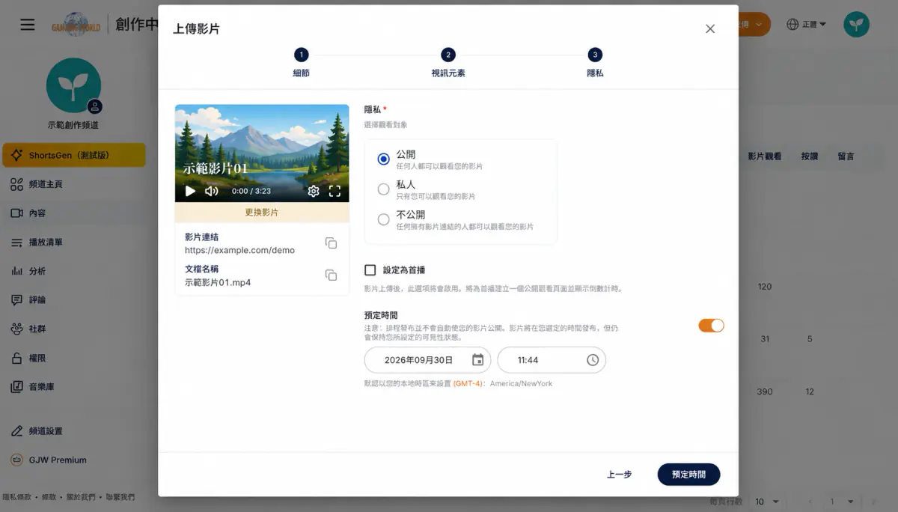
Task: Mute the video with speaker icon
Action: pos(212,191)
